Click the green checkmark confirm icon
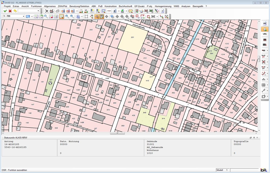 [x=5, y=11]
